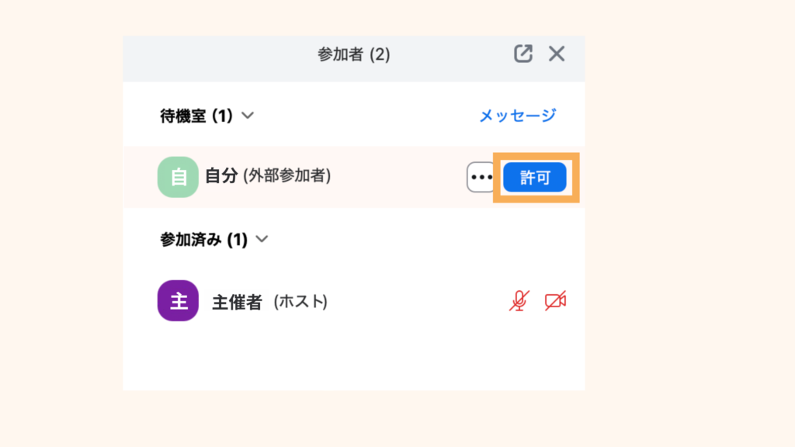Click the (ホスト) role label
Image resolution: width=795 pixels, height=447 pixels.
(300, 302)
